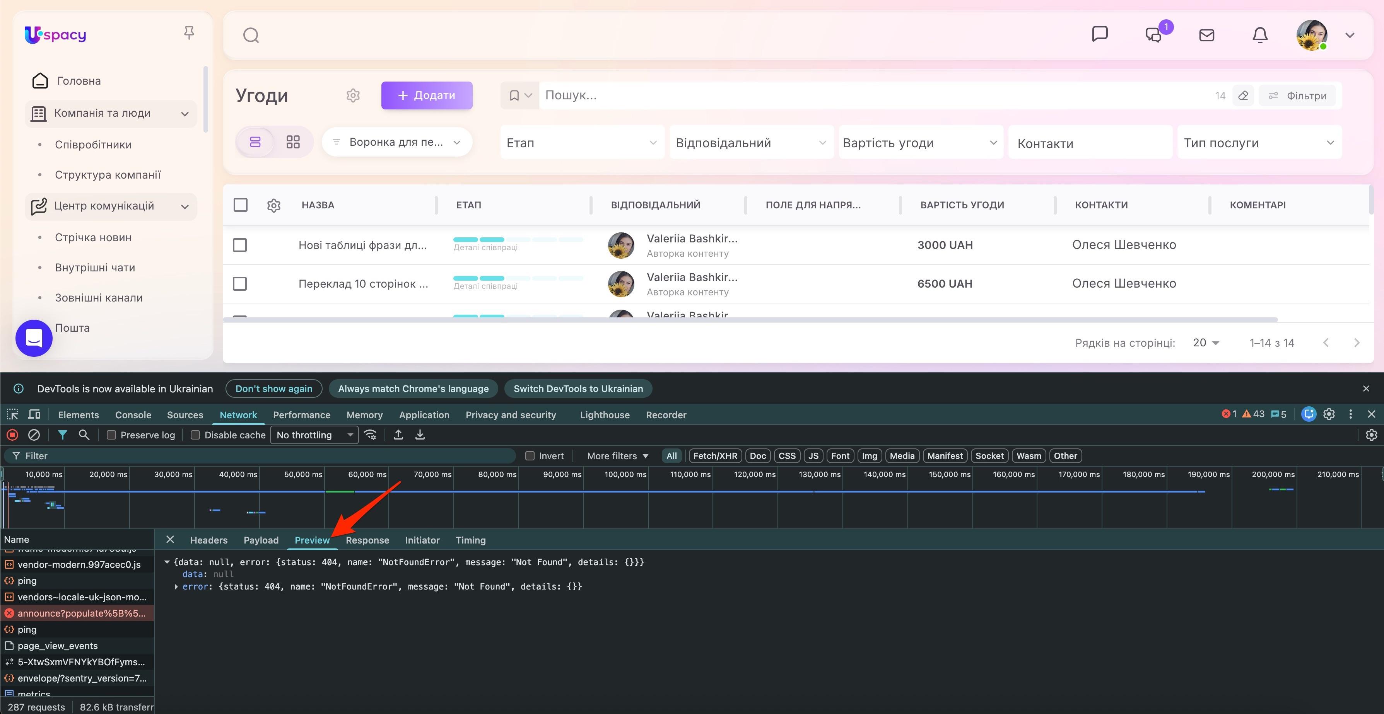Expand the Етап filter dropdown

pyautogui.click(x=582, y=143)
